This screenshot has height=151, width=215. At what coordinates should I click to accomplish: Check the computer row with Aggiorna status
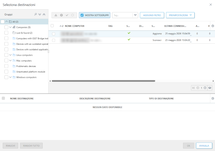[54, 34]
